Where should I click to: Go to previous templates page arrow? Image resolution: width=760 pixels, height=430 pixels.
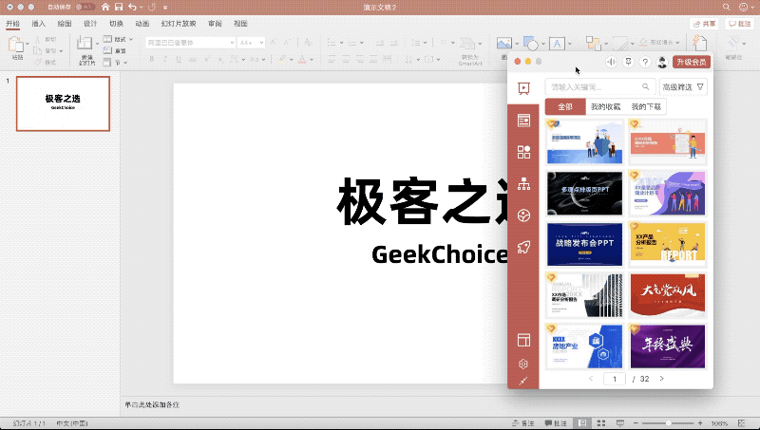click(x=591, y=379)
